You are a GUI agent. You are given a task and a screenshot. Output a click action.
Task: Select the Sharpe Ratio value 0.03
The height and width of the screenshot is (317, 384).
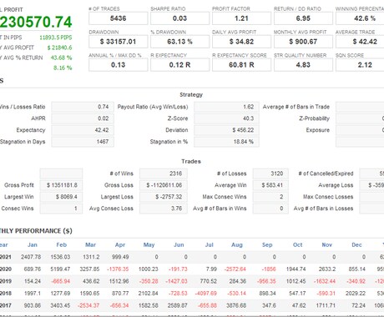[179, 18]
